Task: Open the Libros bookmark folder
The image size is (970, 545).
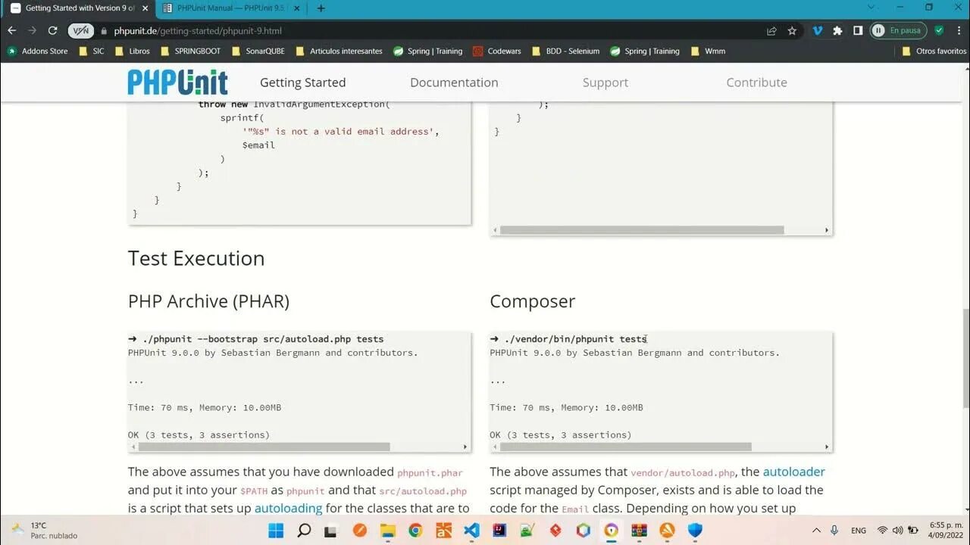Action: click(133, 51)
